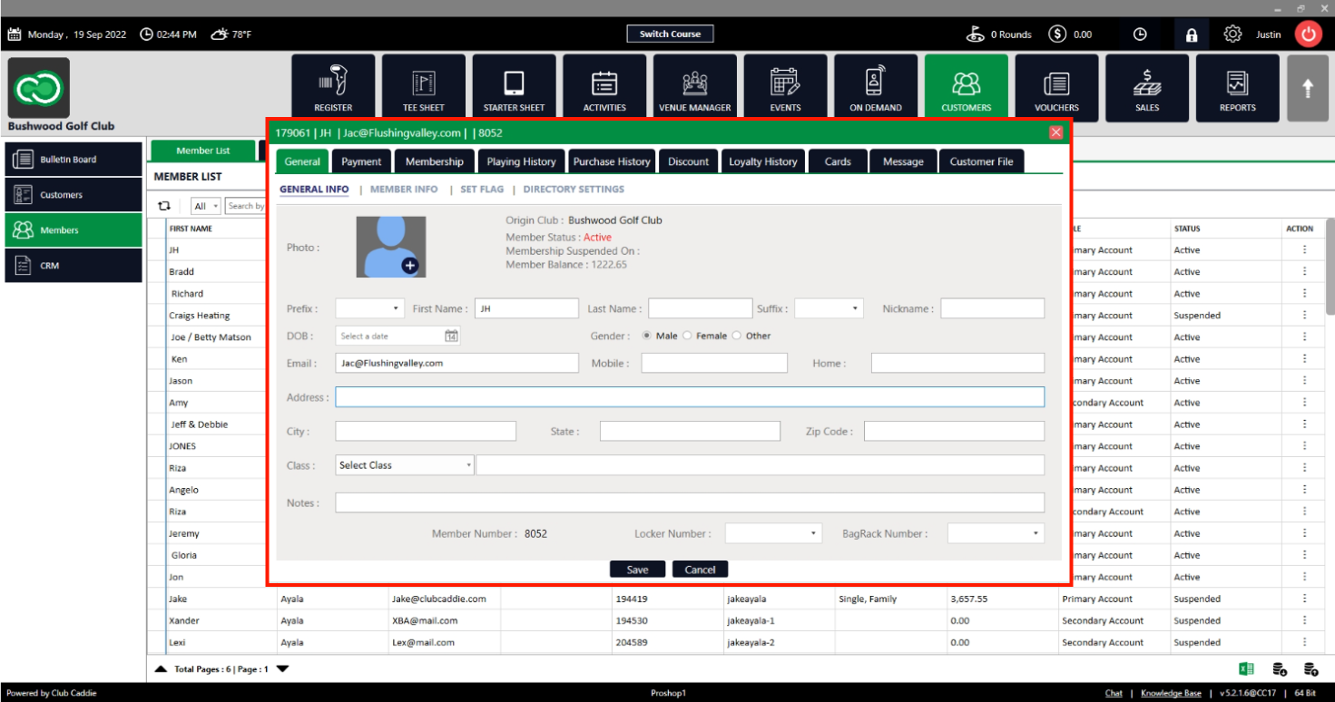Switch to the Payment tab
Viewport: 1335px width, 702px height.
pos(361,161)
